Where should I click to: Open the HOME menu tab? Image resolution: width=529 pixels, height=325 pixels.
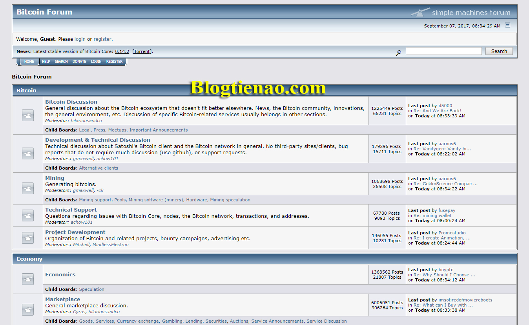29,62
